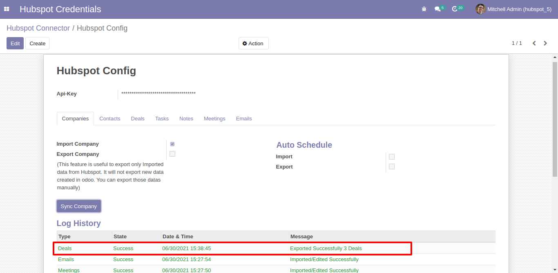
Task: Click the Edit button
Action: tap(15, 43)
